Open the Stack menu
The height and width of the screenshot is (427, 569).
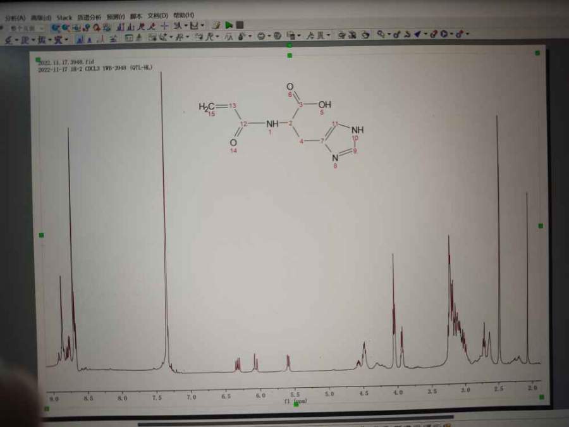64,17
